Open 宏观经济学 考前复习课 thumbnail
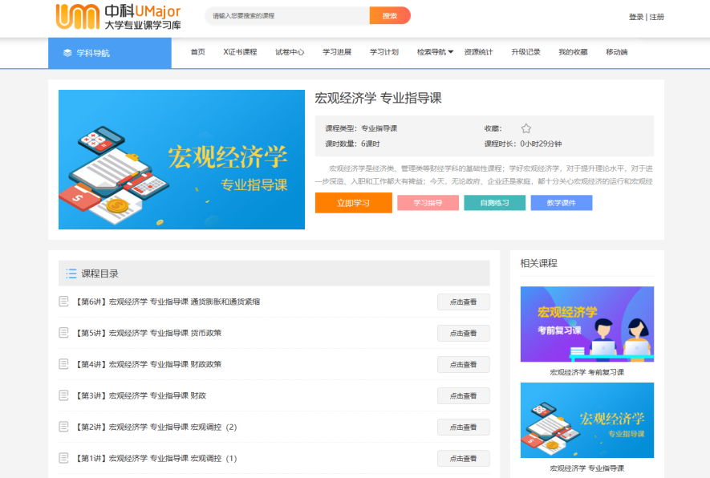The width and height of the screenshot is (710, 478). click(586, 324)
